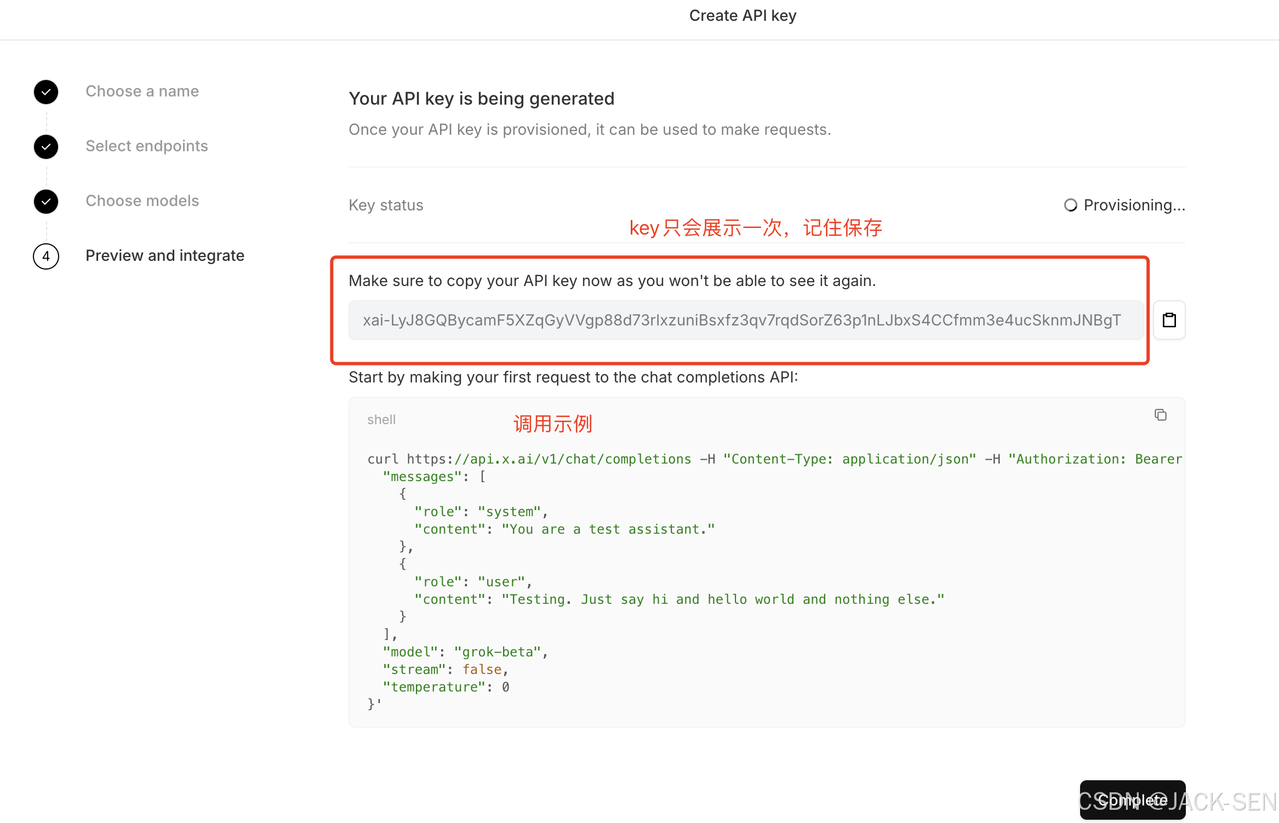Click the Create API key title

(x=742, y=15)
